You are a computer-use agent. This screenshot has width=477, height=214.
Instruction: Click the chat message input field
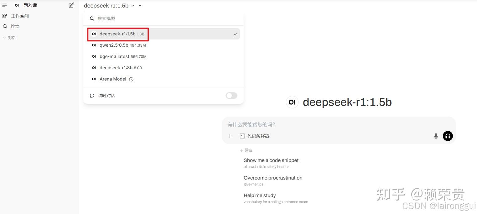[x=329, y=124]
